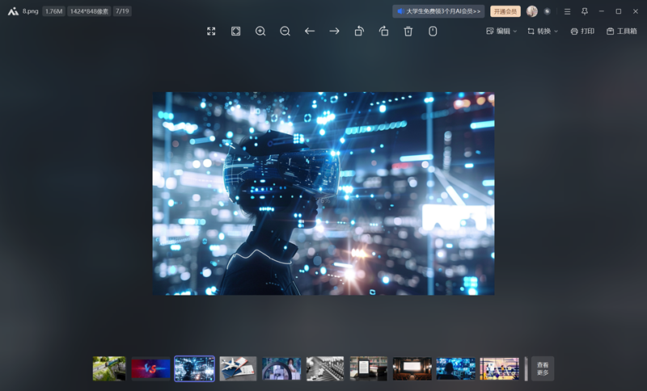This screenshot has height=391, width=647.
Task: Open the hamburger main menu
Action: tap(567, 11)
